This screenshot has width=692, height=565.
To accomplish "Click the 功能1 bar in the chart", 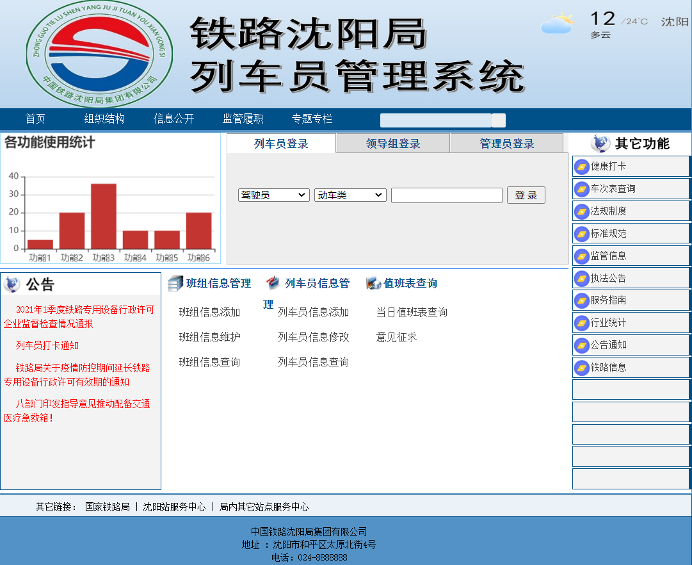I will click(40, 244).
